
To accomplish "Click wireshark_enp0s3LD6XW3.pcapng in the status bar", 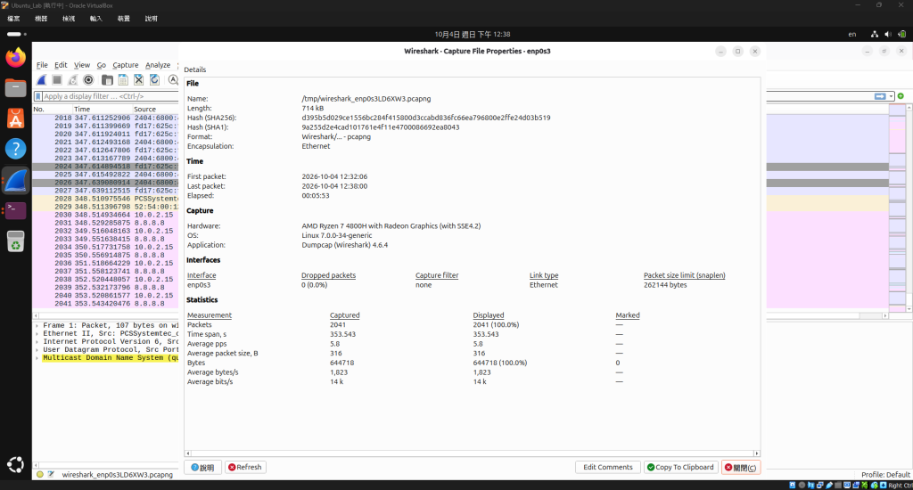I will click(x=117, y=474).
